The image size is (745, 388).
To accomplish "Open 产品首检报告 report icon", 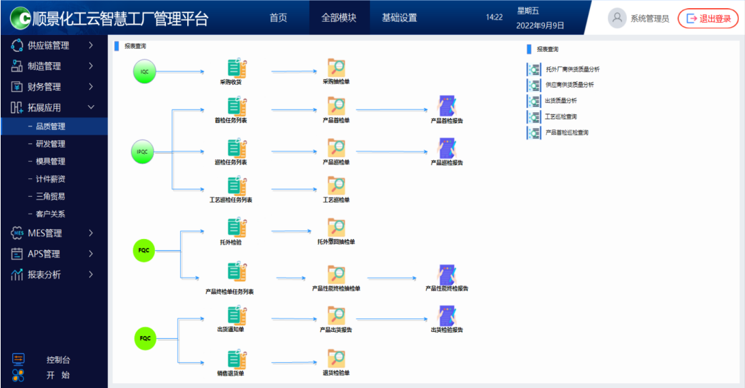I will pyautogui.click(x=447, y=107).
